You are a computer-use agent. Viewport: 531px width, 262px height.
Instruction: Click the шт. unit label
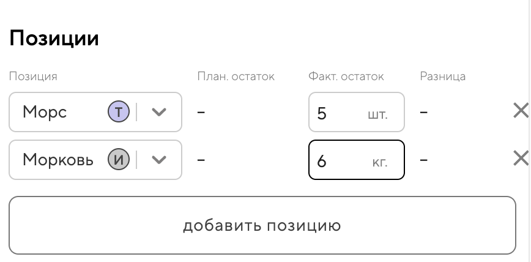[x=377, y=114]
